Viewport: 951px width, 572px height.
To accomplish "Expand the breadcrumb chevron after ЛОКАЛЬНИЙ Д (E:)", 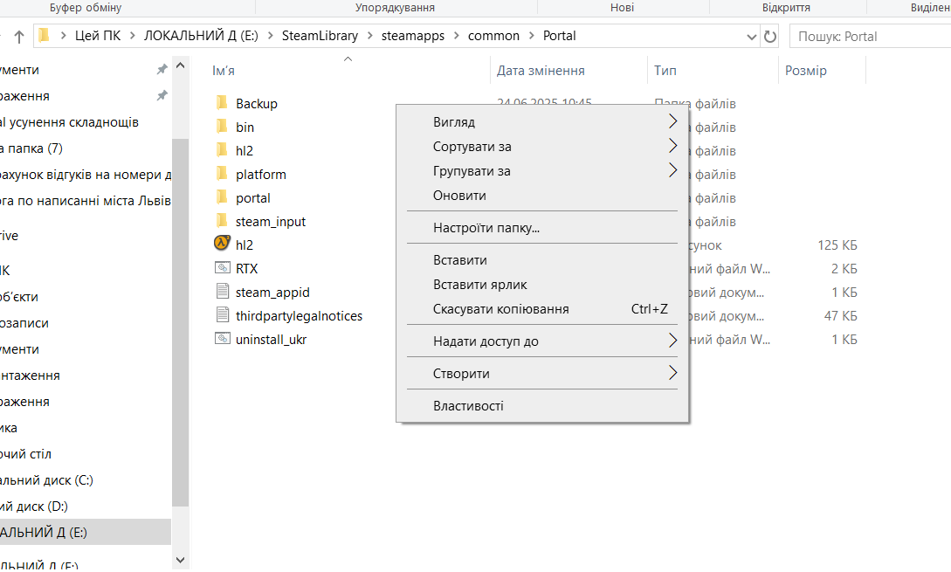I will coord(270,36).
